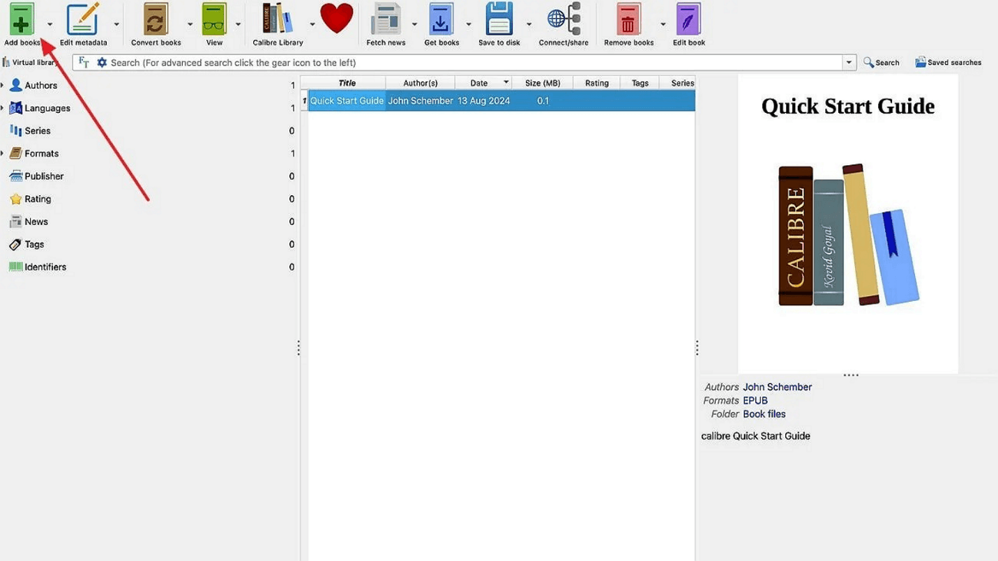Select the Rating category
Screen dimensions: 998x561
pos(30,199)
